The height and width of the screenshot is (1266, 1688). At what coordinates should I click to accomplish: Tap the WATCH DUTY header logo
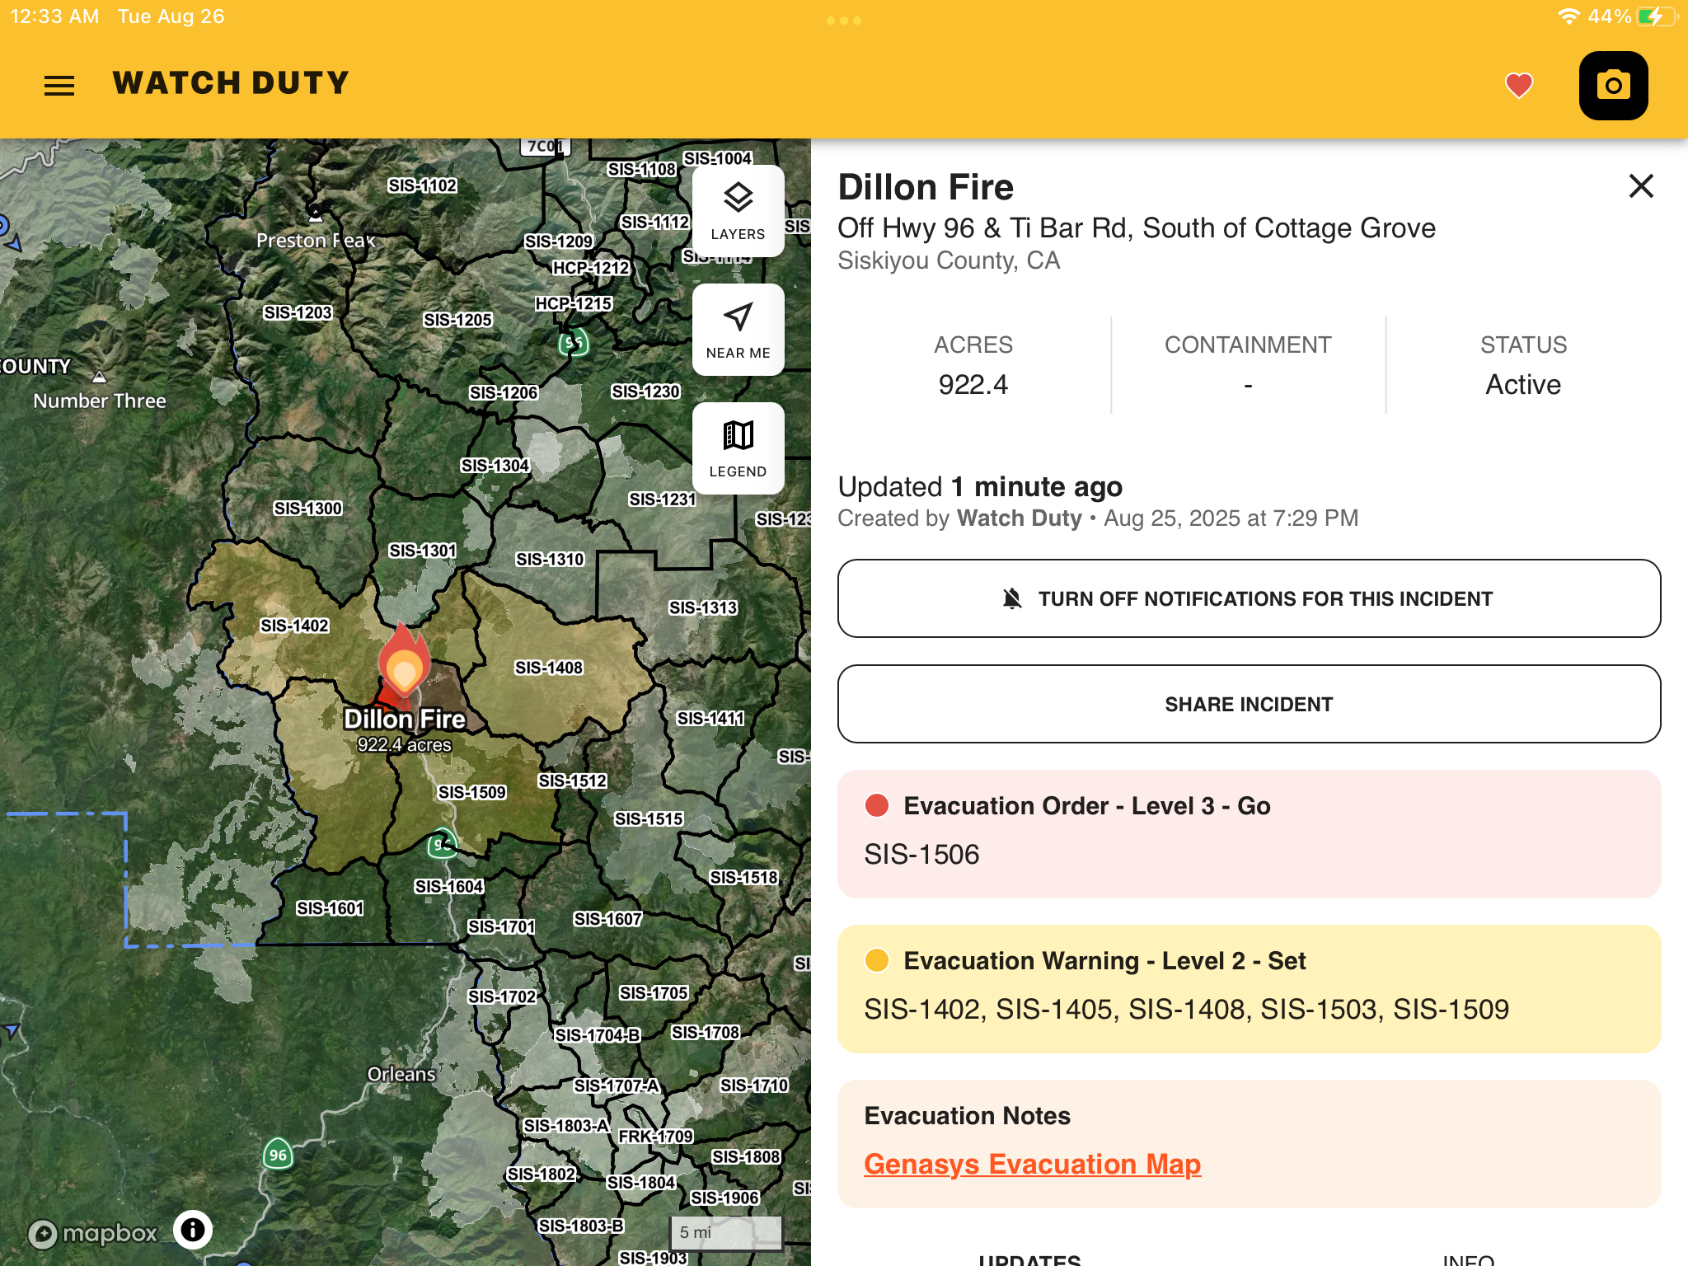coord(232,83)
